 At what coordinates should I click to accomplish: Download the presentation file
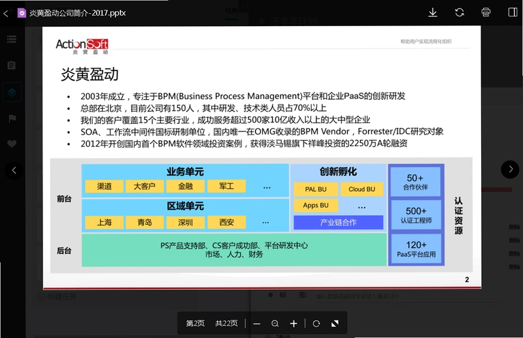[433, 12]
